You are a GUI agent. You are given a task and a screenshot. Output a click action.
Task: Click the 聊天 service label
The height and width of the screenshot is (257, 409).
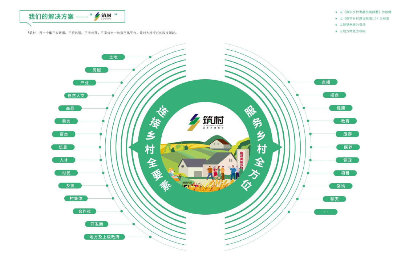tap(334, 199)
